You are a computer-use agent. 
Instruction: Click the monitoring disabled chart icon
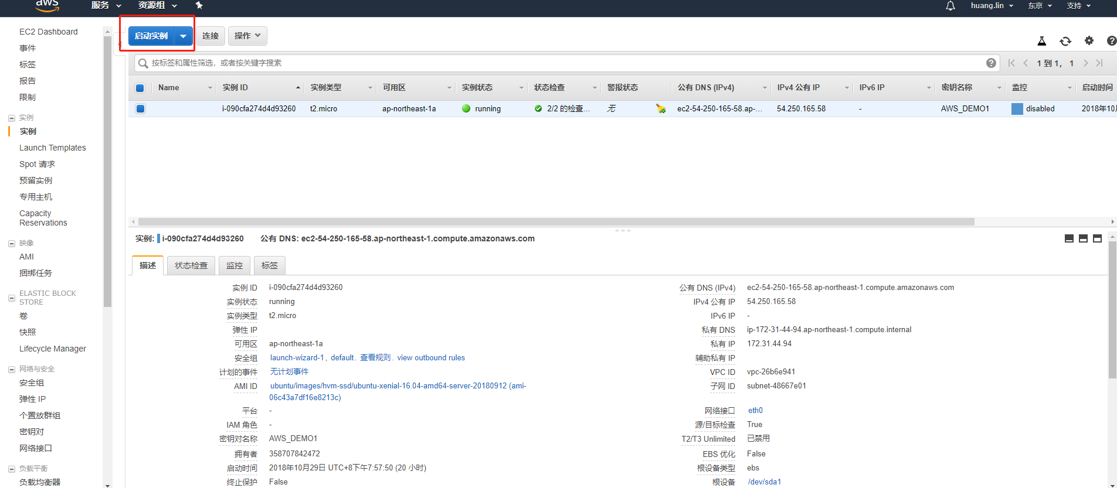click(x=1017, y=108)
